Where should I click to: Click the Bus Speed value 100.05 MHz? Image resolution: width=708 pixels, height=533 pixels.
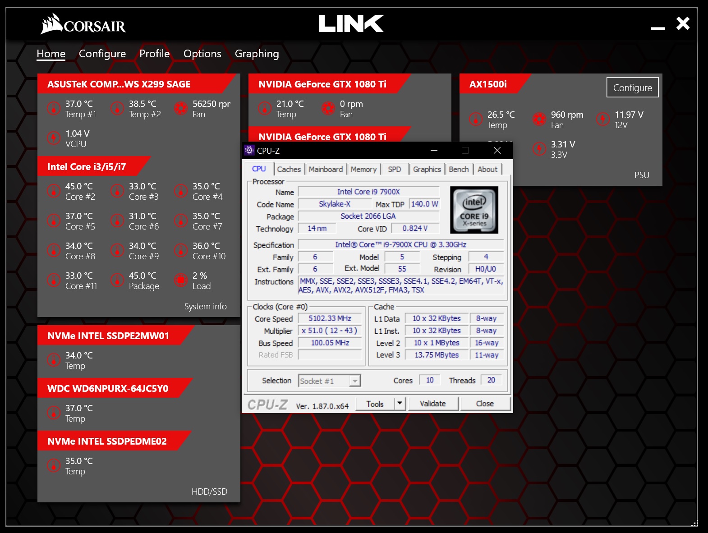[330, 343]
